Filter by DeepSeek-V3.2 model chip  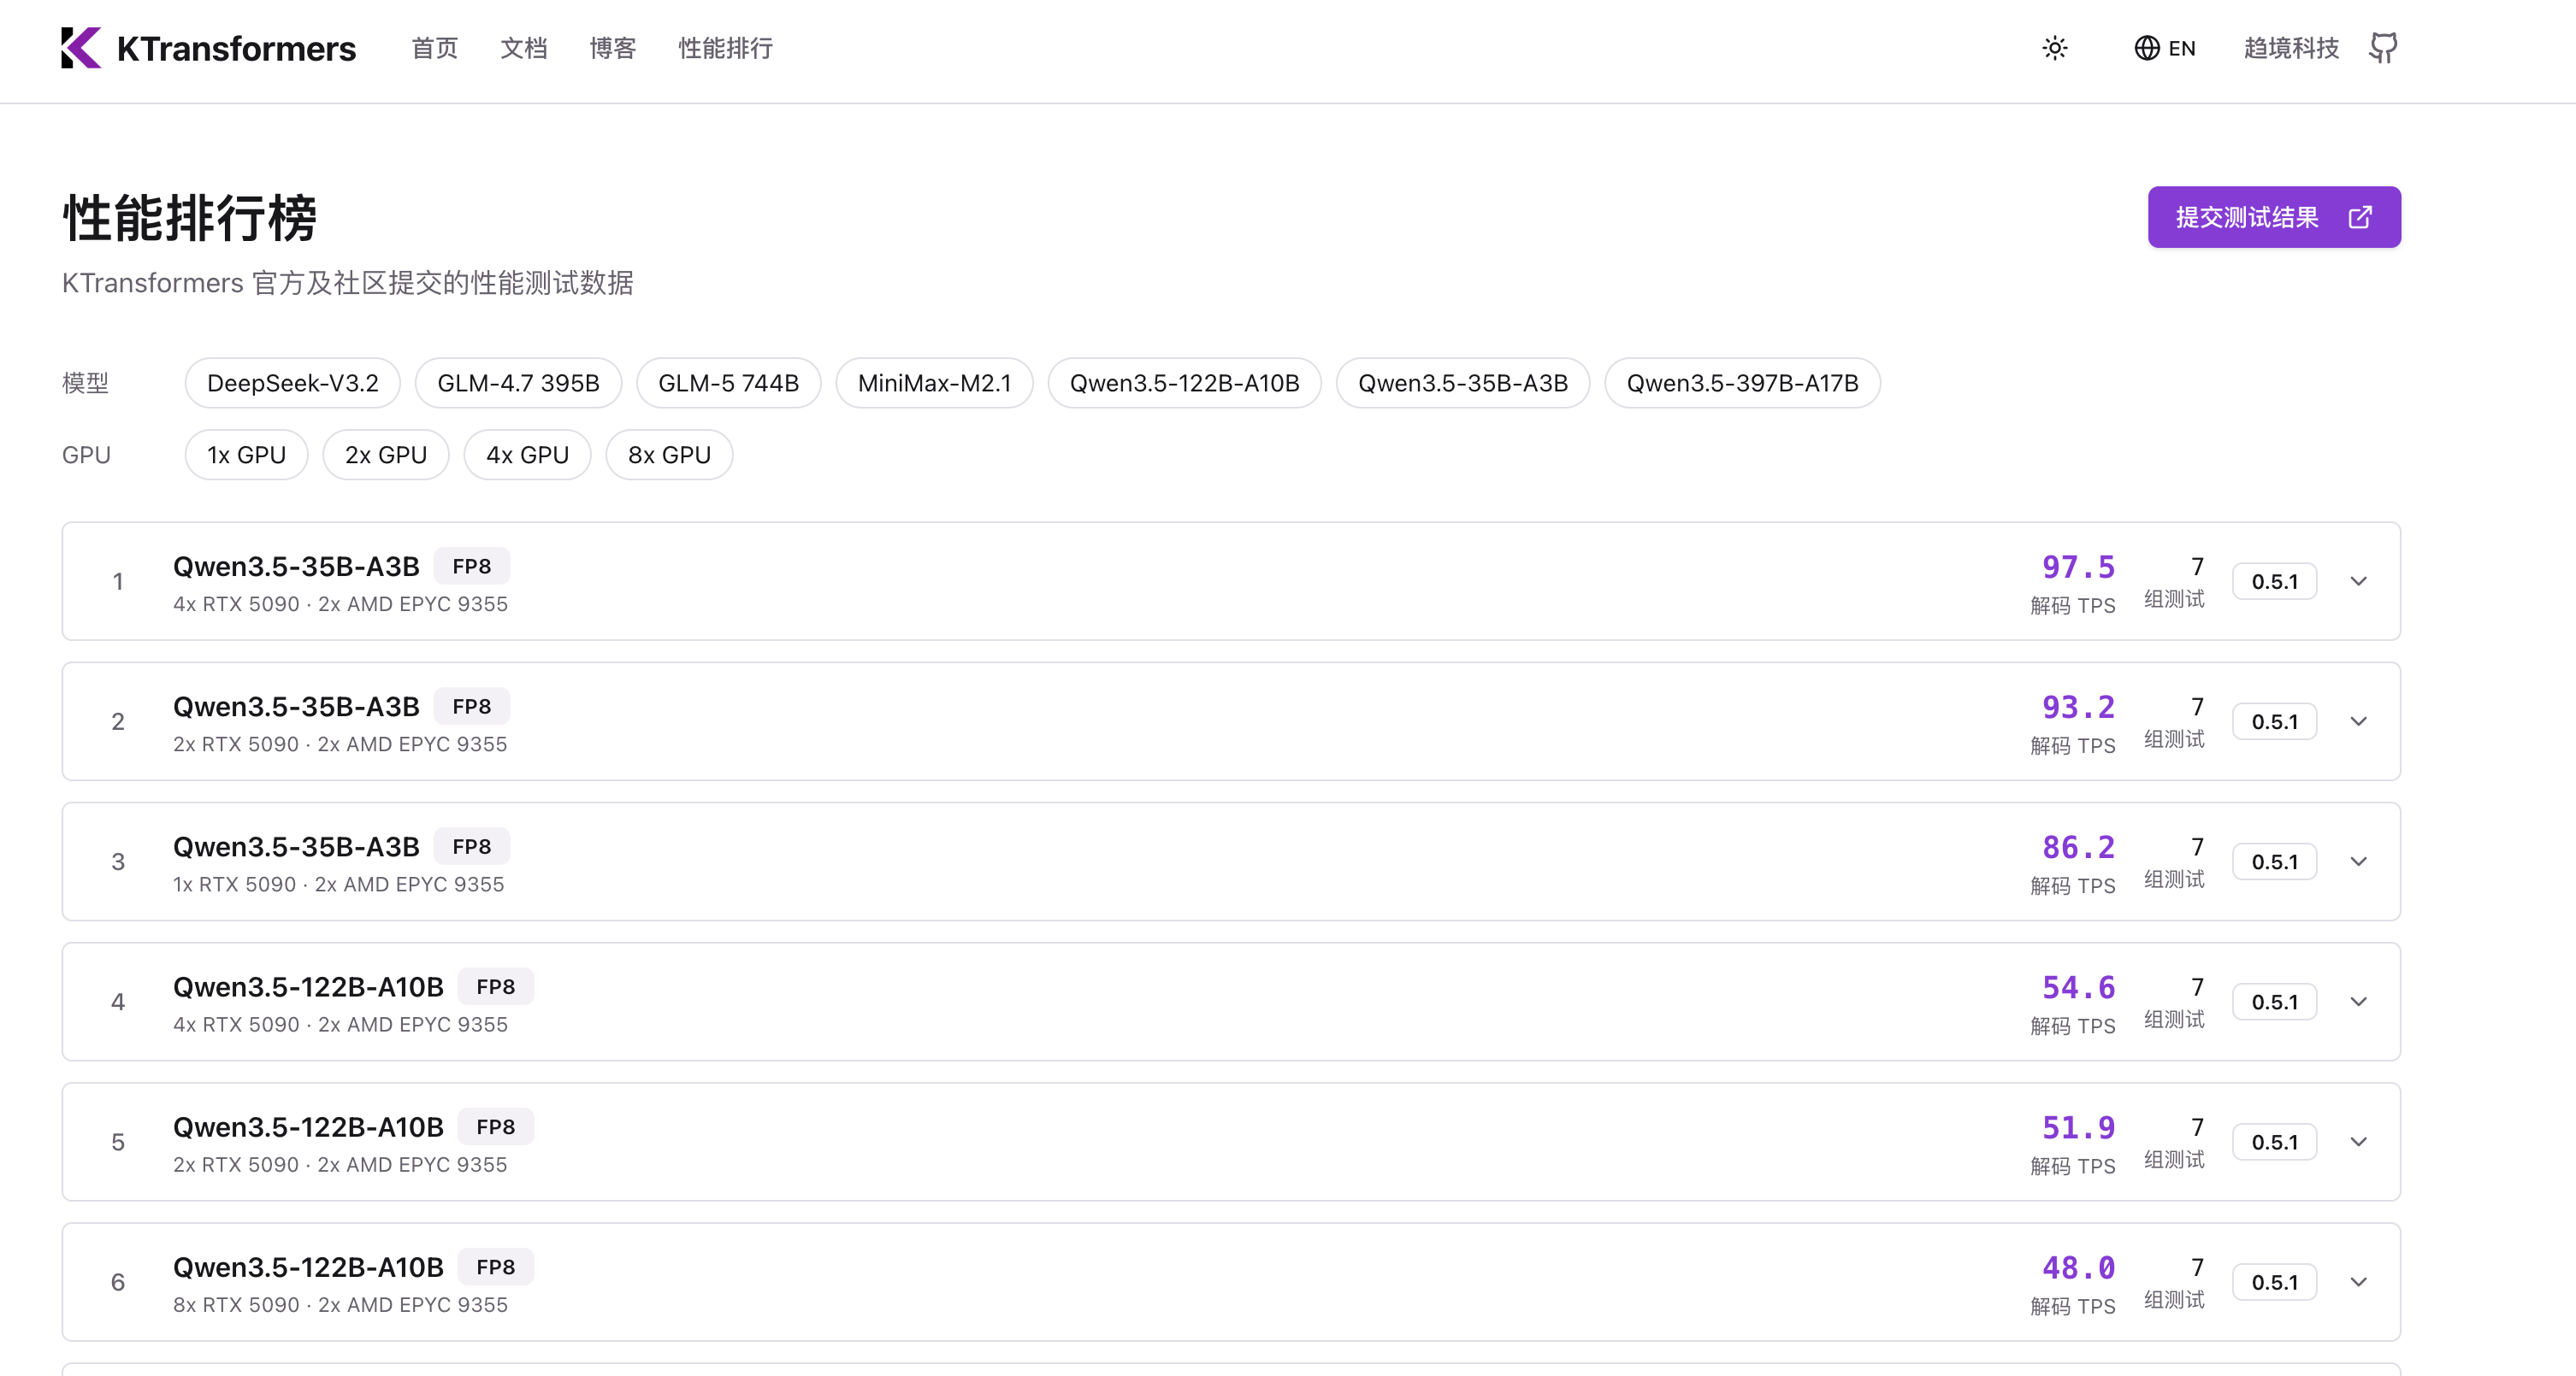pyautogui.click(x=293, y=383)
